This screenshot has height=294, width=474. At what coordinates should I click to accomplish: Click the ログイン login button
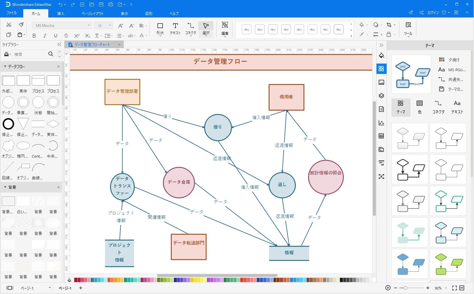(x=433, y=13)
